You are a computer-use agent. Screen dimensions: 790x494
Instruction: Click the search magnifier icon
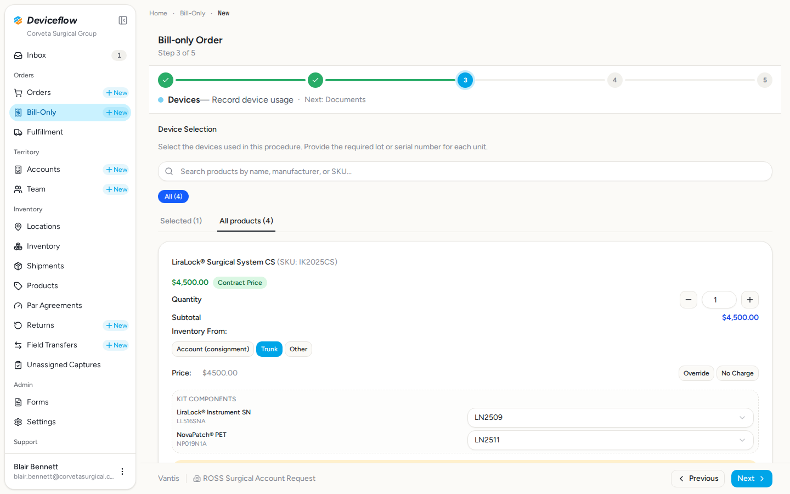(x=169, y=171)
